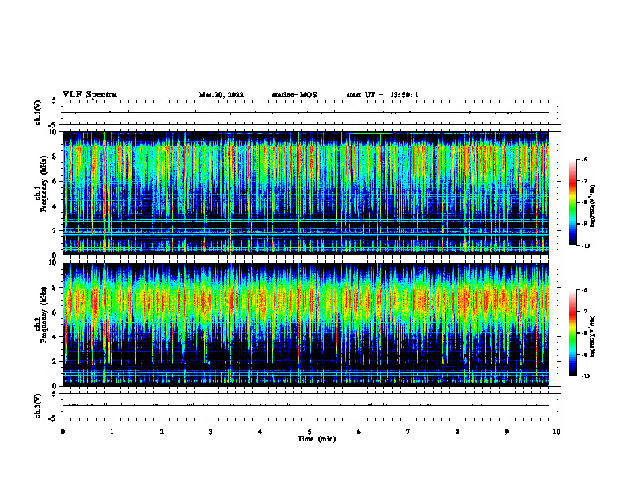Click the ch.2 color bar's log(PSD) unit label
The width and height of the screenshot is (627, 484).
tap(594, 336)
